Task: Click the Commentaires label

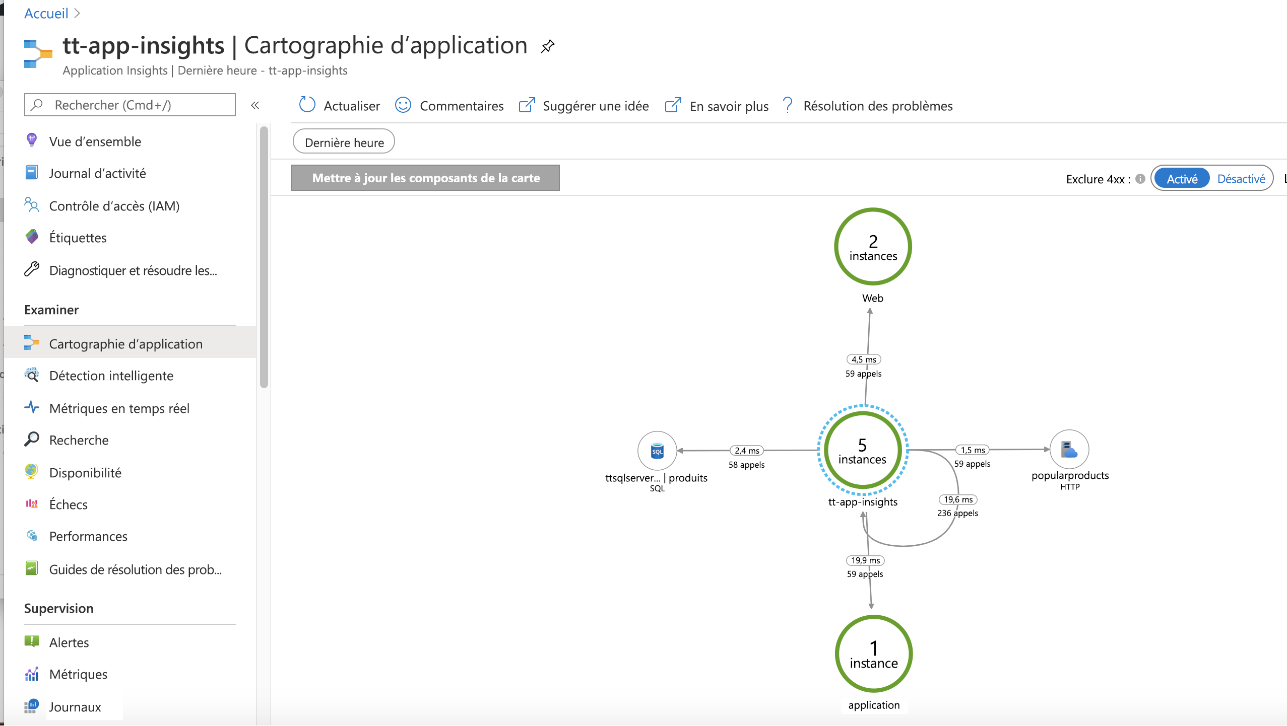Action: coord(462,106)
